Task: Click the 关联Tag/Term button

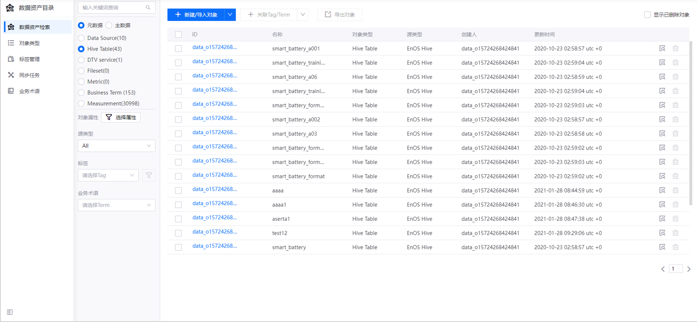Action: (269, 15)
